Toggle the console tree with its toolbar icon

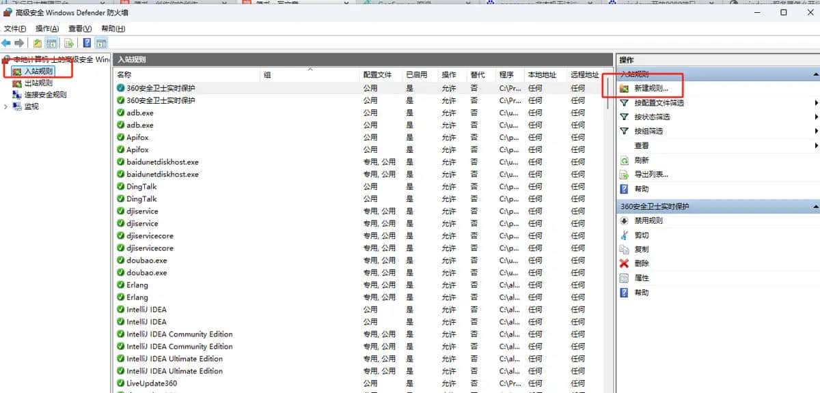[49, 42]
